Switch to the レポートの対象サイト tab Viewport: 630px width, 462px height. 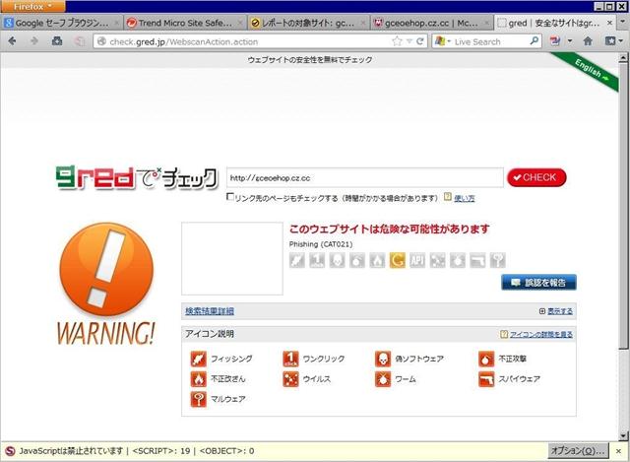pyautogui.click(x=308, y=23)
